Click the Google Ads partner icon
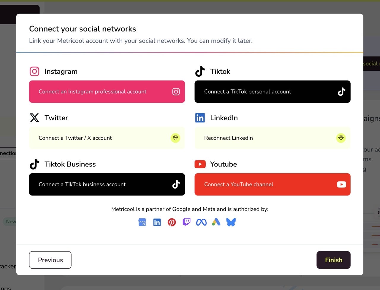The width and height of the screenshot is (380, 290). [216, 222]
